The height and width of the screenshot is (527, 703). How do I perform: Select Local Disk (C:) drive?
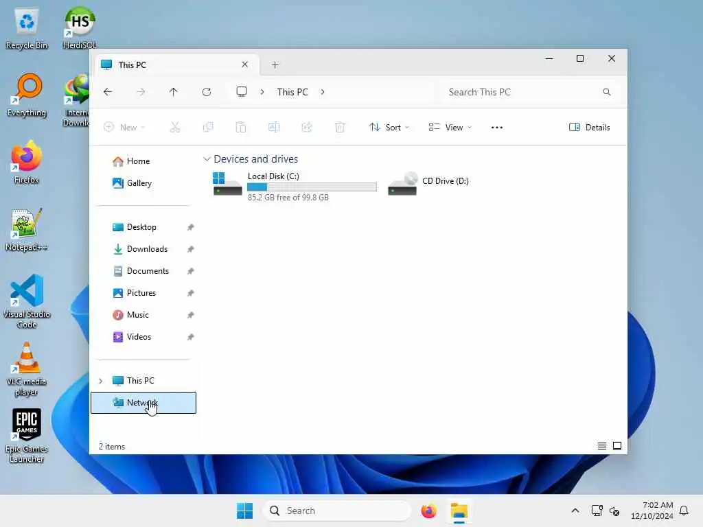tap(295, 186)
